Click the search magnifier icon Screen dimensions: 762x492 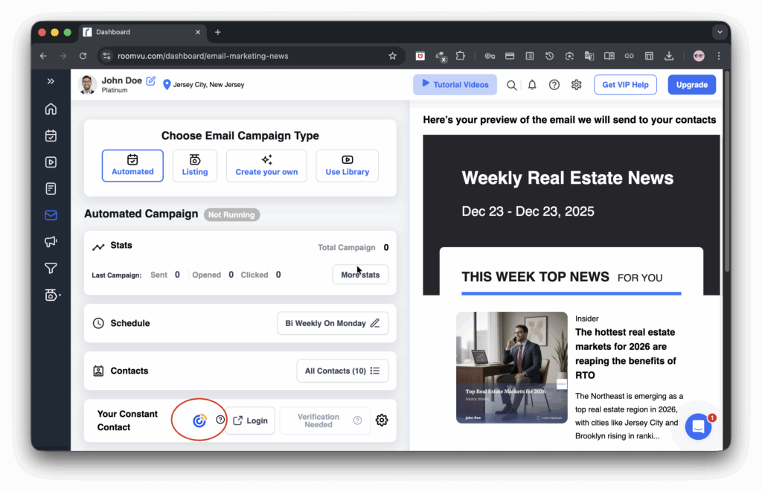pos(512,85)
